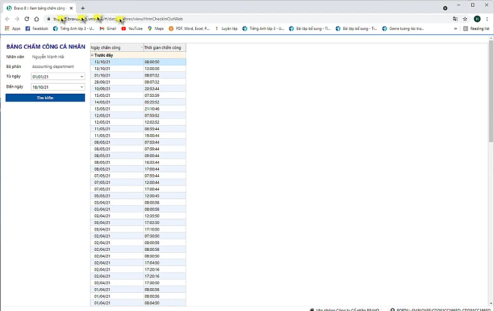The width and height of the screenshot is (494, 311).
Task: Expand the Đến ngày date dropdown
Action: [82, 87]
